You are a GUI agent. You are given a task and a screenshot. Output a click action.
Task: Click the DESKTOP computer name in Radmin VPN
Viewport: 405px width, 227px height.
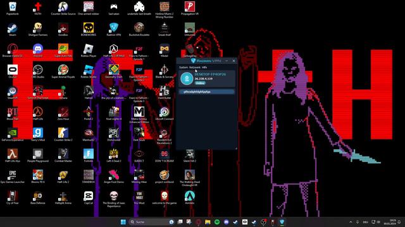click(210, 74)
